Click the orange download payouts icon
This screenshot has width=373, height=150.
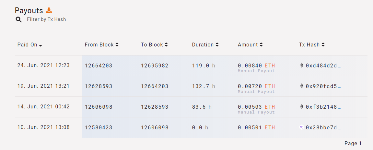[x=49, y=11]
